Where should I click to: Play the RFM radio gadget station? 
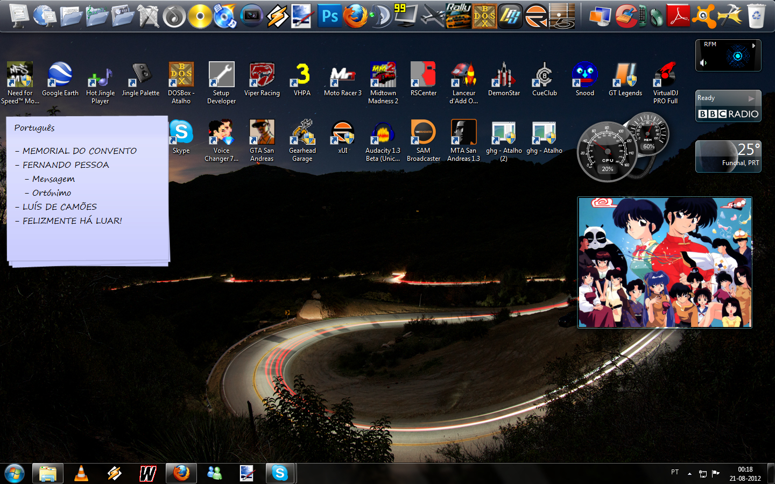coord(753,46)
